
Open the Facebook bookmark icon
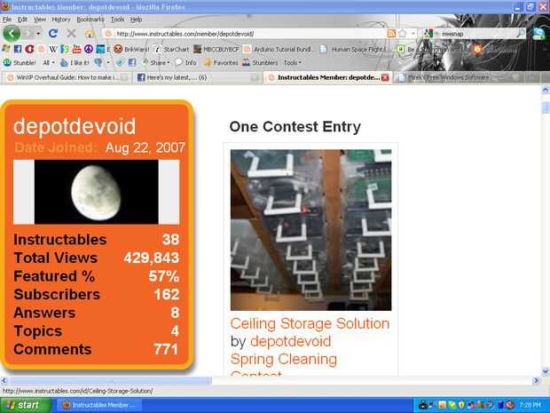pyautogui.click(x=18, y=49)
